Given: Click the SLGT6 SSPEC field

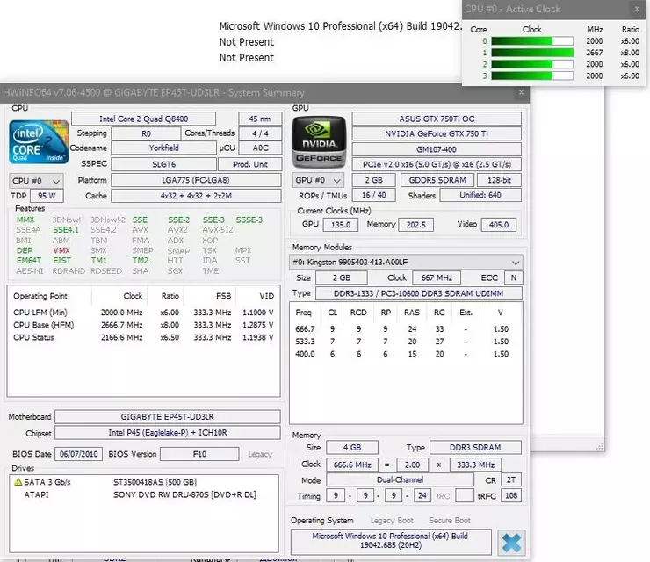Looking at the screenshot, I should pyautogui.click(x=163, y=164).
